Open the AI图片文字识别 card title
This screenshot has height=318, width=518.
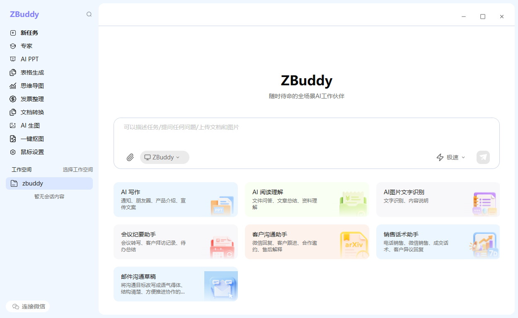[404, 192]
